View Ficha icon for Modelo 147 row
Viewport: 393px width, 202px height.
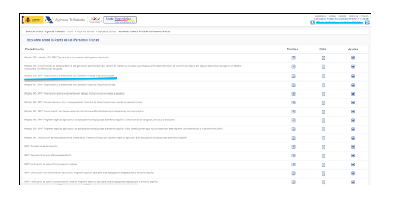point(323,112)
